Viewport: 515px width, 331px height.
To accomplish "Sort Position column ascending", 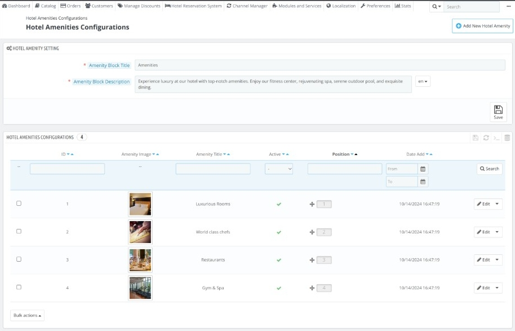I will click(356, 154).
